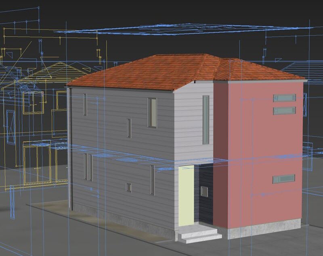Select the tall narrow window above the entrance
323x256 pixels.
pyautogui.click(x=206, y=120)
